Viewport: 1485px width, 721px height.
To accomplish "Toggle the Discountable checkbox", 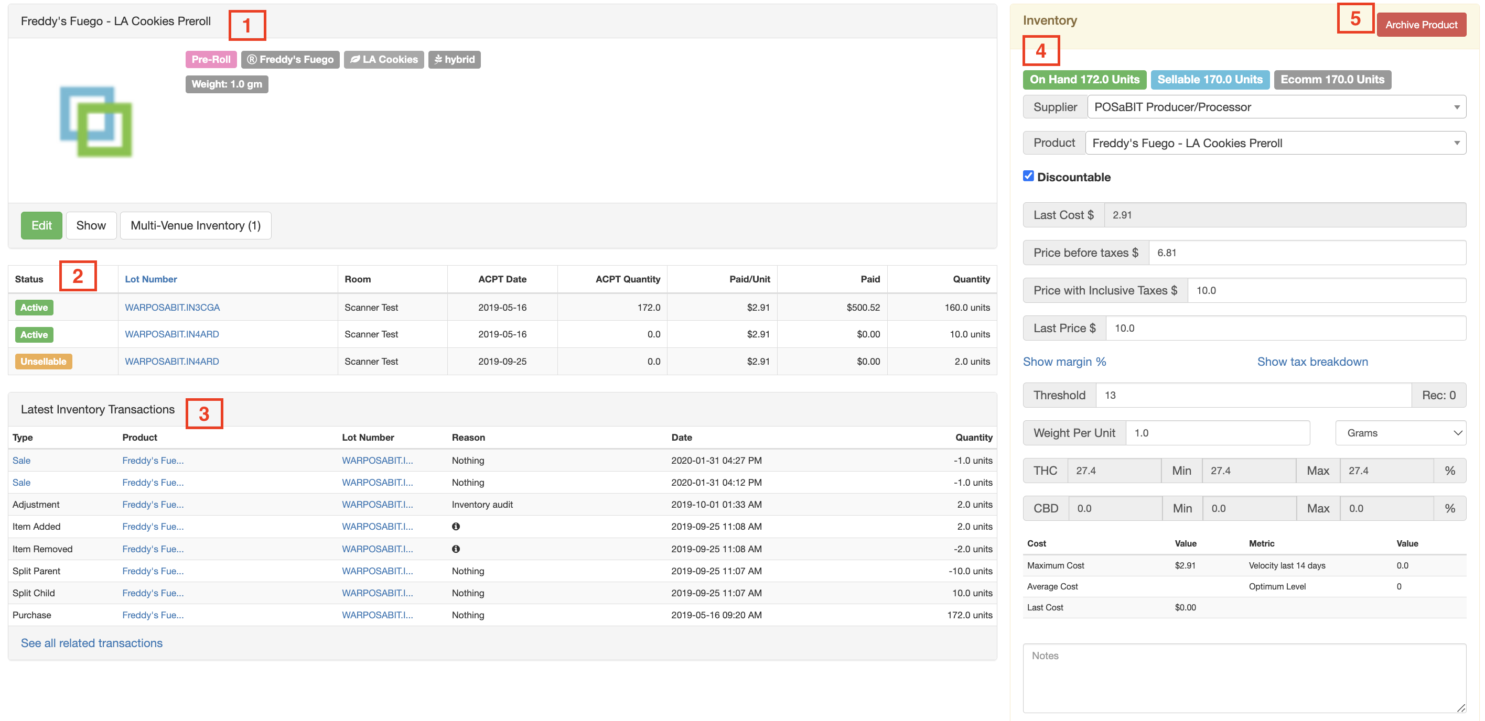I will click(1028, 176).
